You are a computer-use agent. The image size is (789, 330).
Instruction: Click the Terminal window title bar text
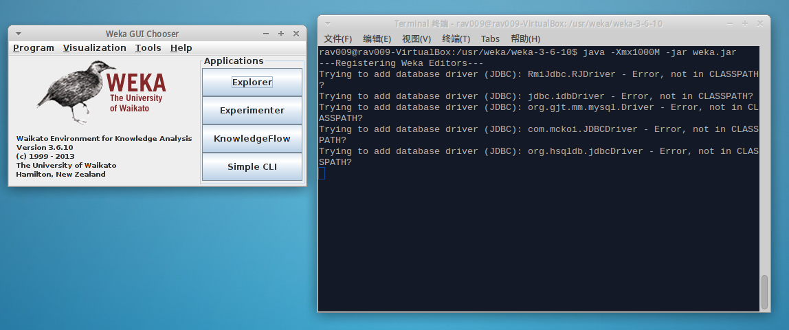[529, 23]
